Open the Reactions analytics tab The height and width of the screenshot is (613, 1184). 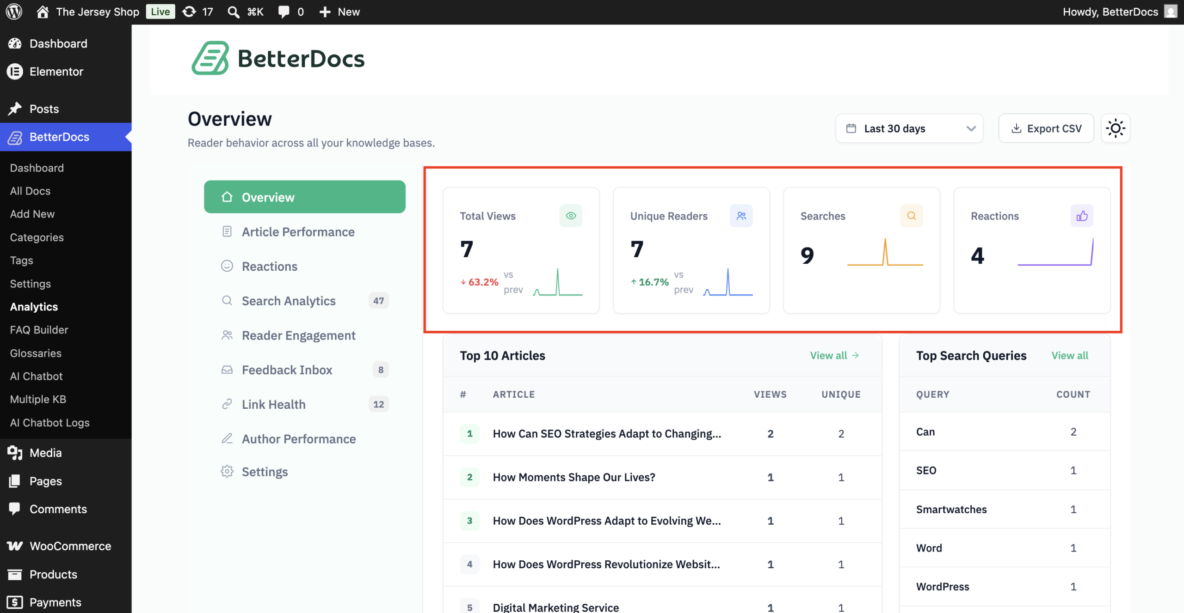[305, 266]
